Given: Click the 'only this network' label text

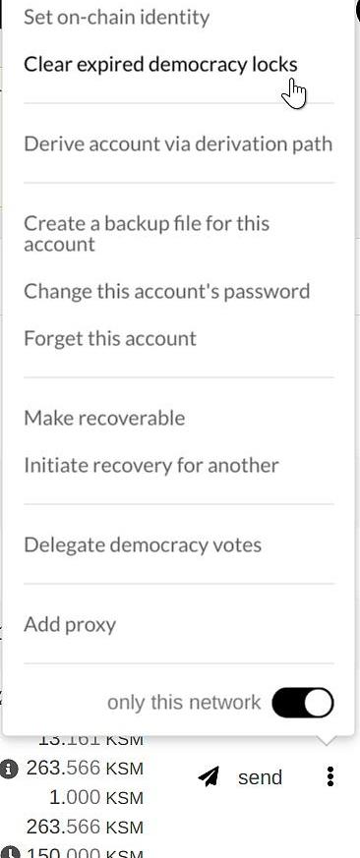Looking at the screenshot, I should pos(184,702).
